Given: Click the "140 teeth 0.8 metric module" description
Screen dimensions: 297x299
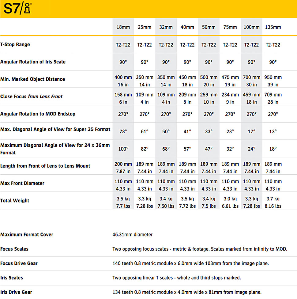Looking at the screenshot, I should [x=190, y=263].
